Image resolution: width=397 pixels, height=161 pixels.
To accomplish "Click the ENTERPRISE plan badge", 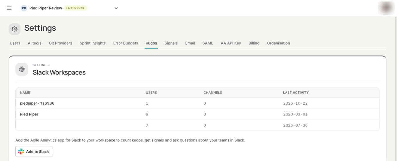I will coord(76,8).
